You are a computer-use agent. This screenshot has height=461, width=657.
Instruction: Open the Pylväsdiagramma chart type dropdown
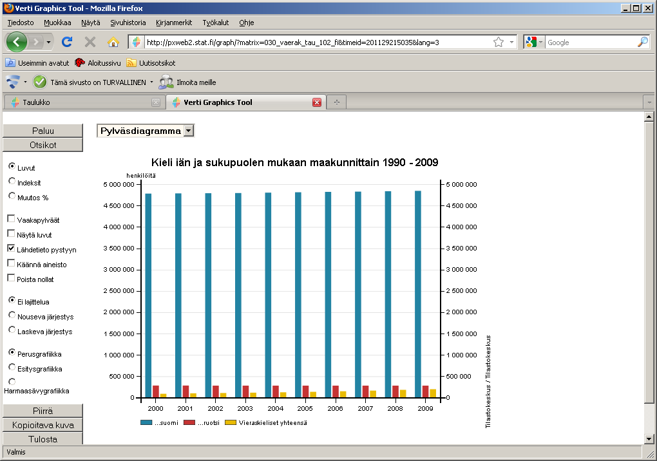pos(146,131)
